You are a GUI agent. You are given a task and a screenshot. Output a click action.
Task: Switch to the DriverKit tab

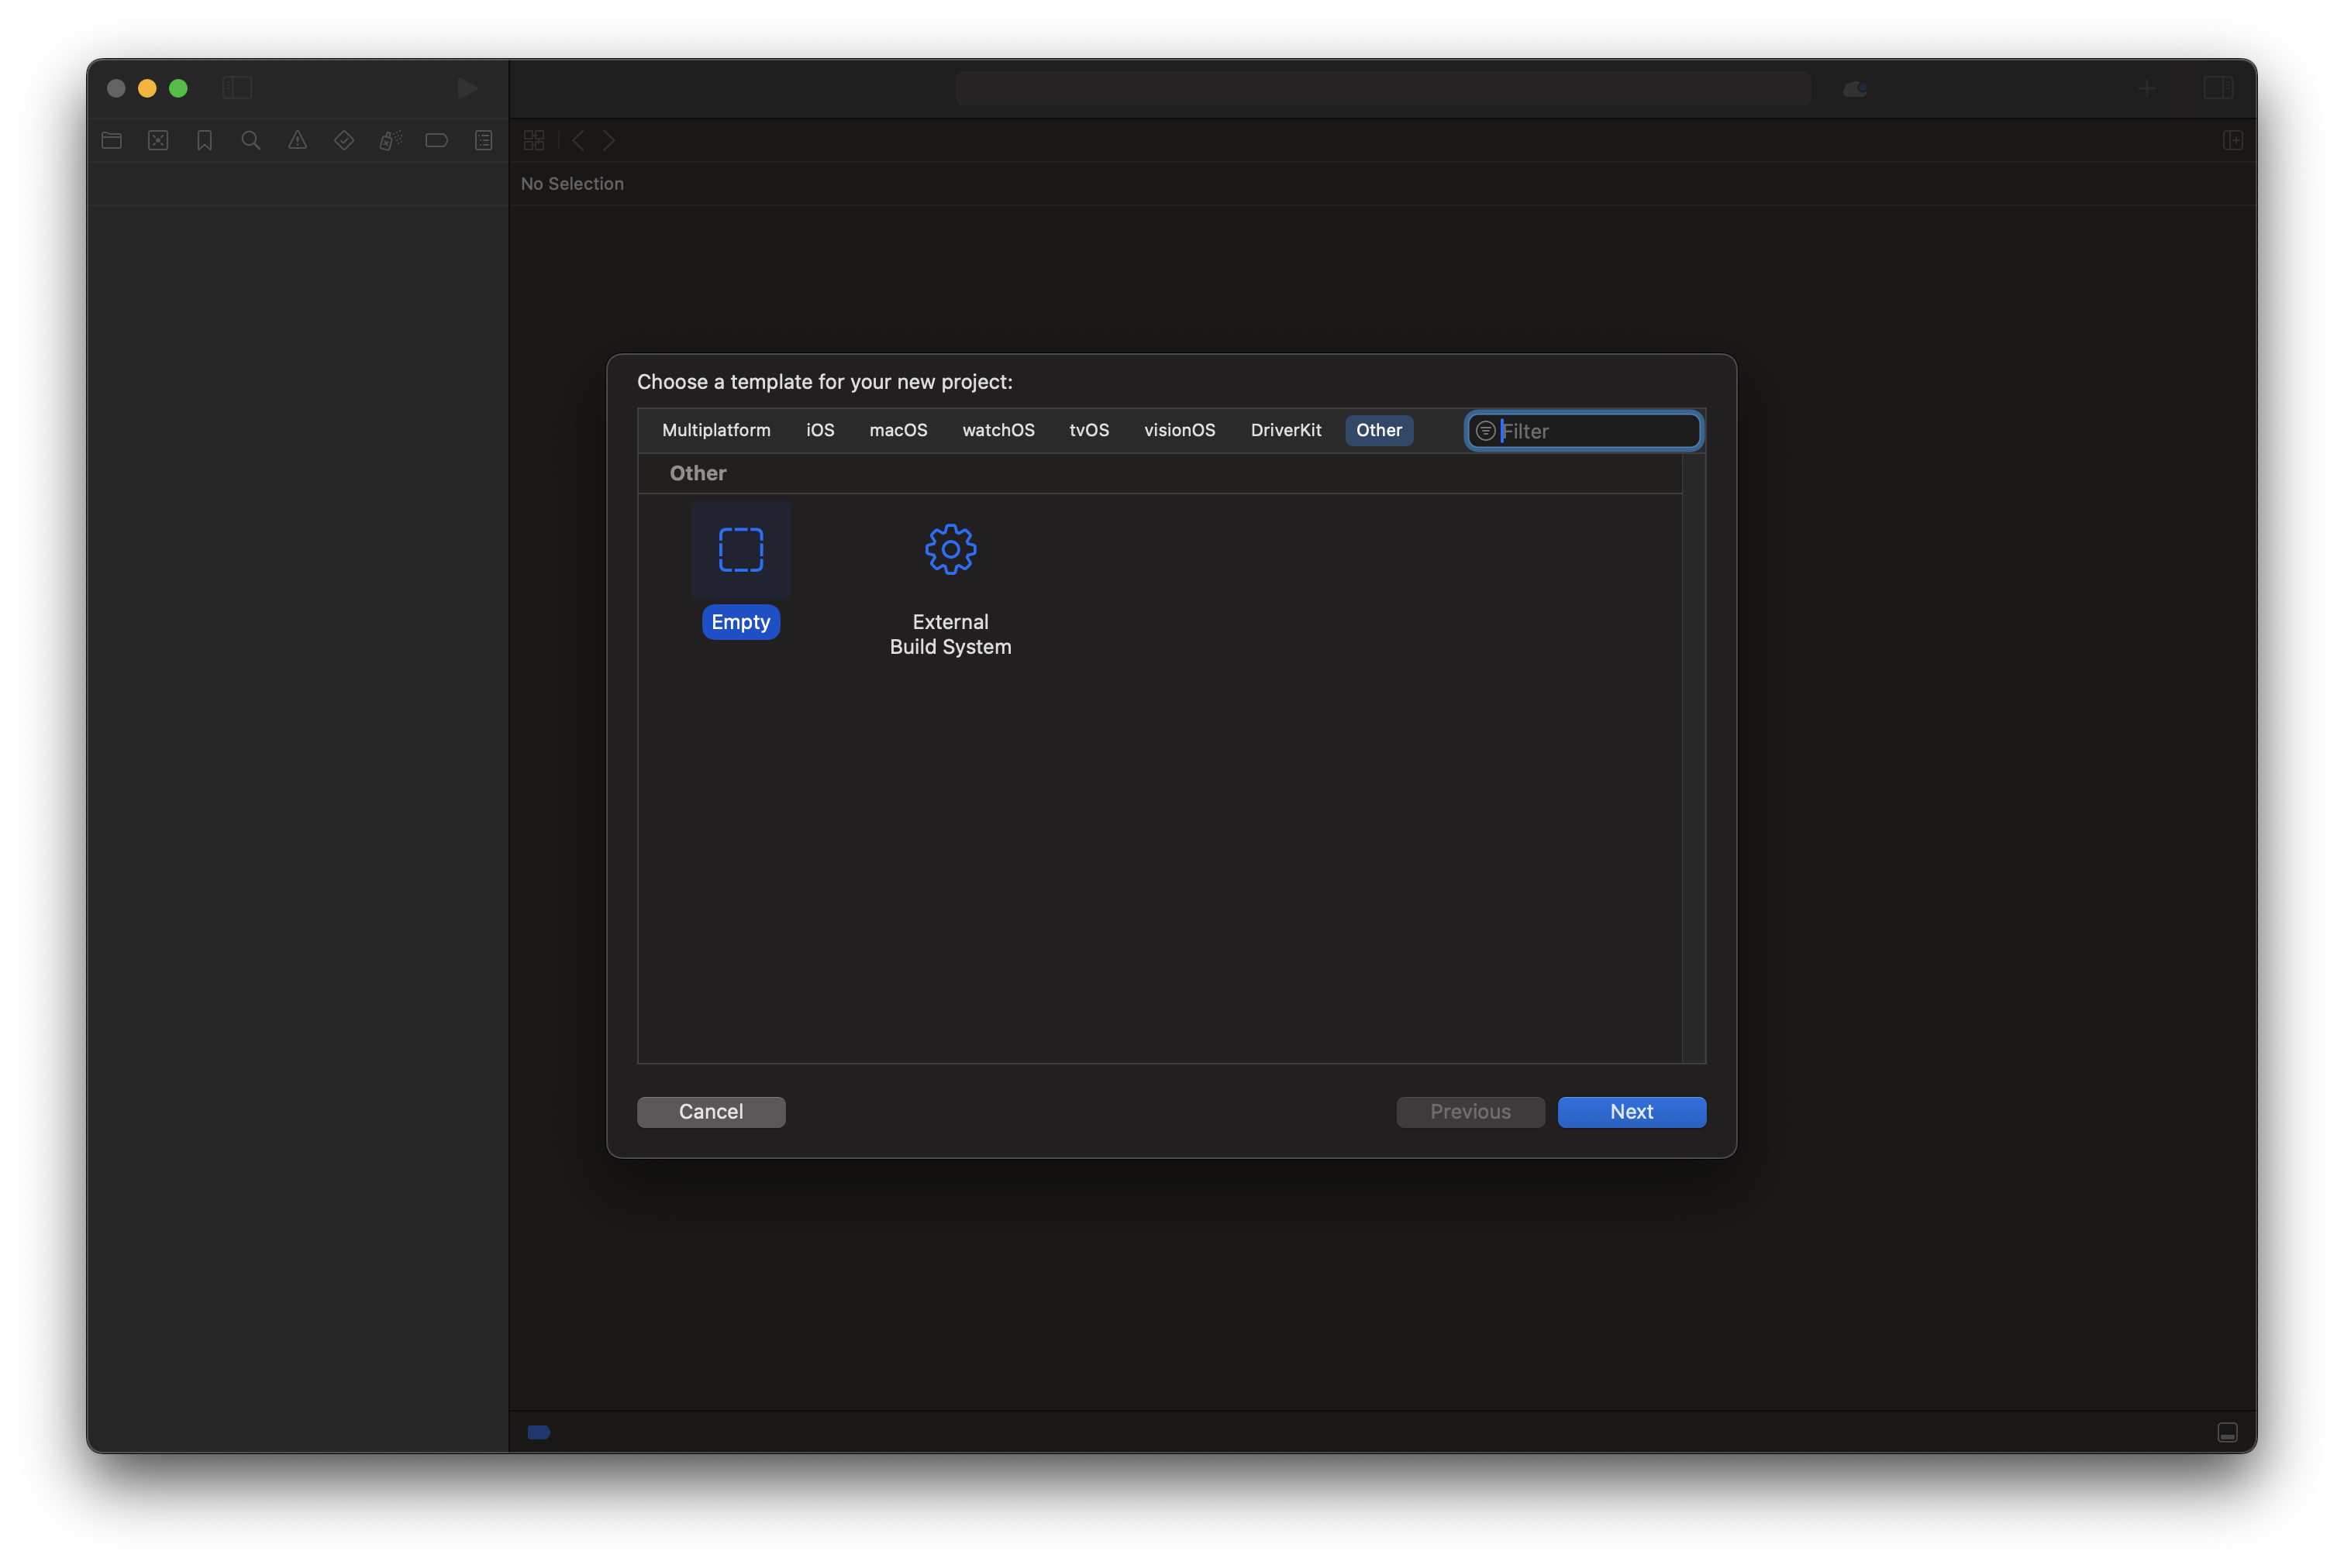[1285, 430]
